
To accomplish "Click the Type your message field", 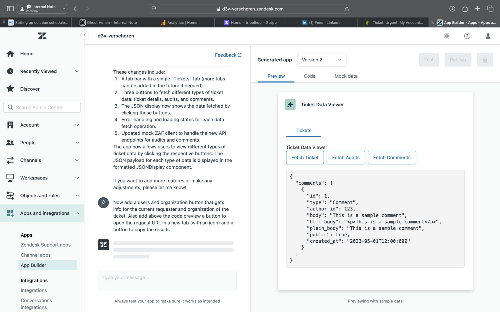I will [167, 280].
